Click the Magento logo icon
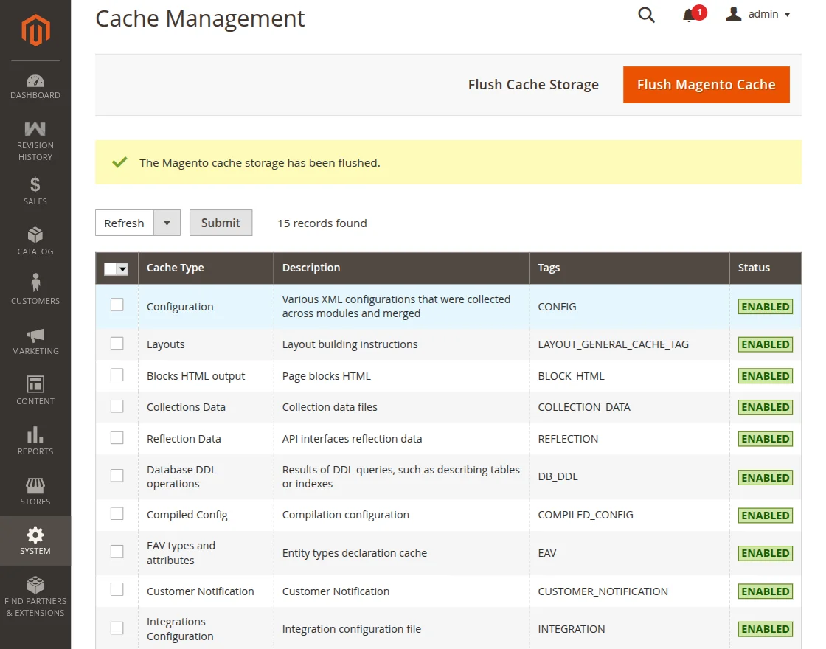The width and height of the screenshot is (826, 649). (35, 30)
